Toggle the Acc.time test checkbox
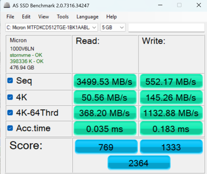The width and height of the screenshot is (207, 174). tap(10, 128)
